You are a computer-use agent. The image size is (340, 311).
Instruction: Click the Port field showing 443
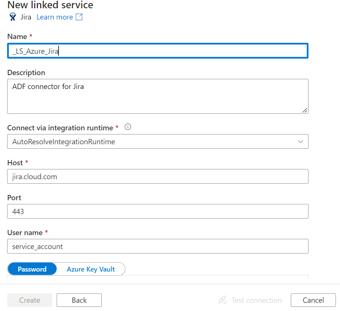pyautogui.click(x=158, y=211)
